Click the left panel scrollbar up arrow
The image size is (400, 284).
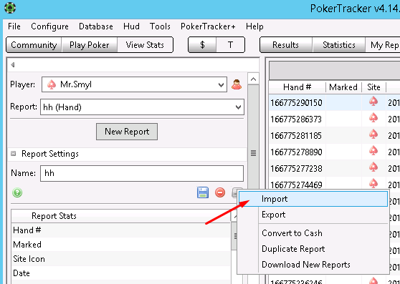[x=253, y=79]
